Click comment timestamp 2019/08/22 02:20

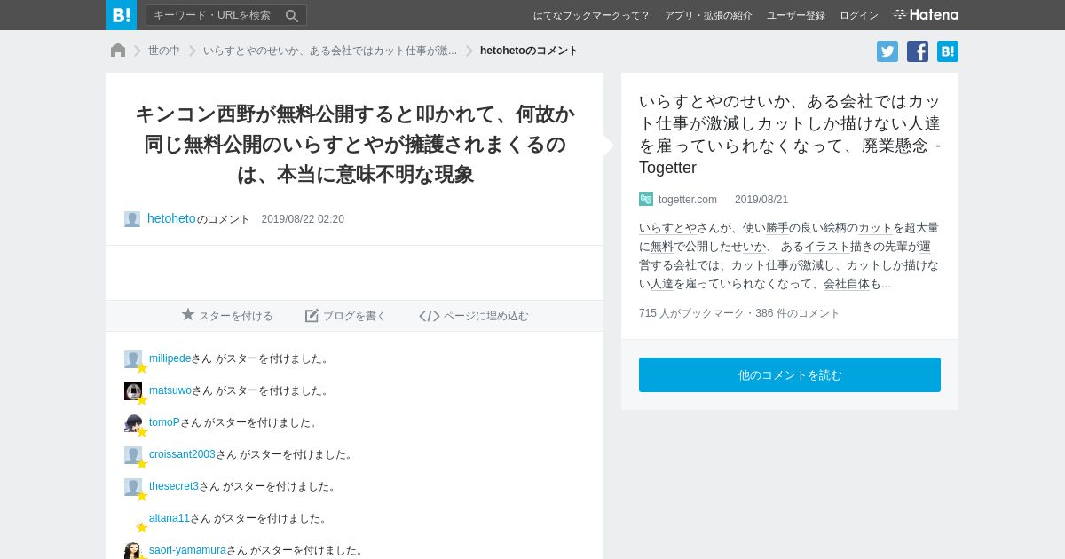tap(303, 219)
